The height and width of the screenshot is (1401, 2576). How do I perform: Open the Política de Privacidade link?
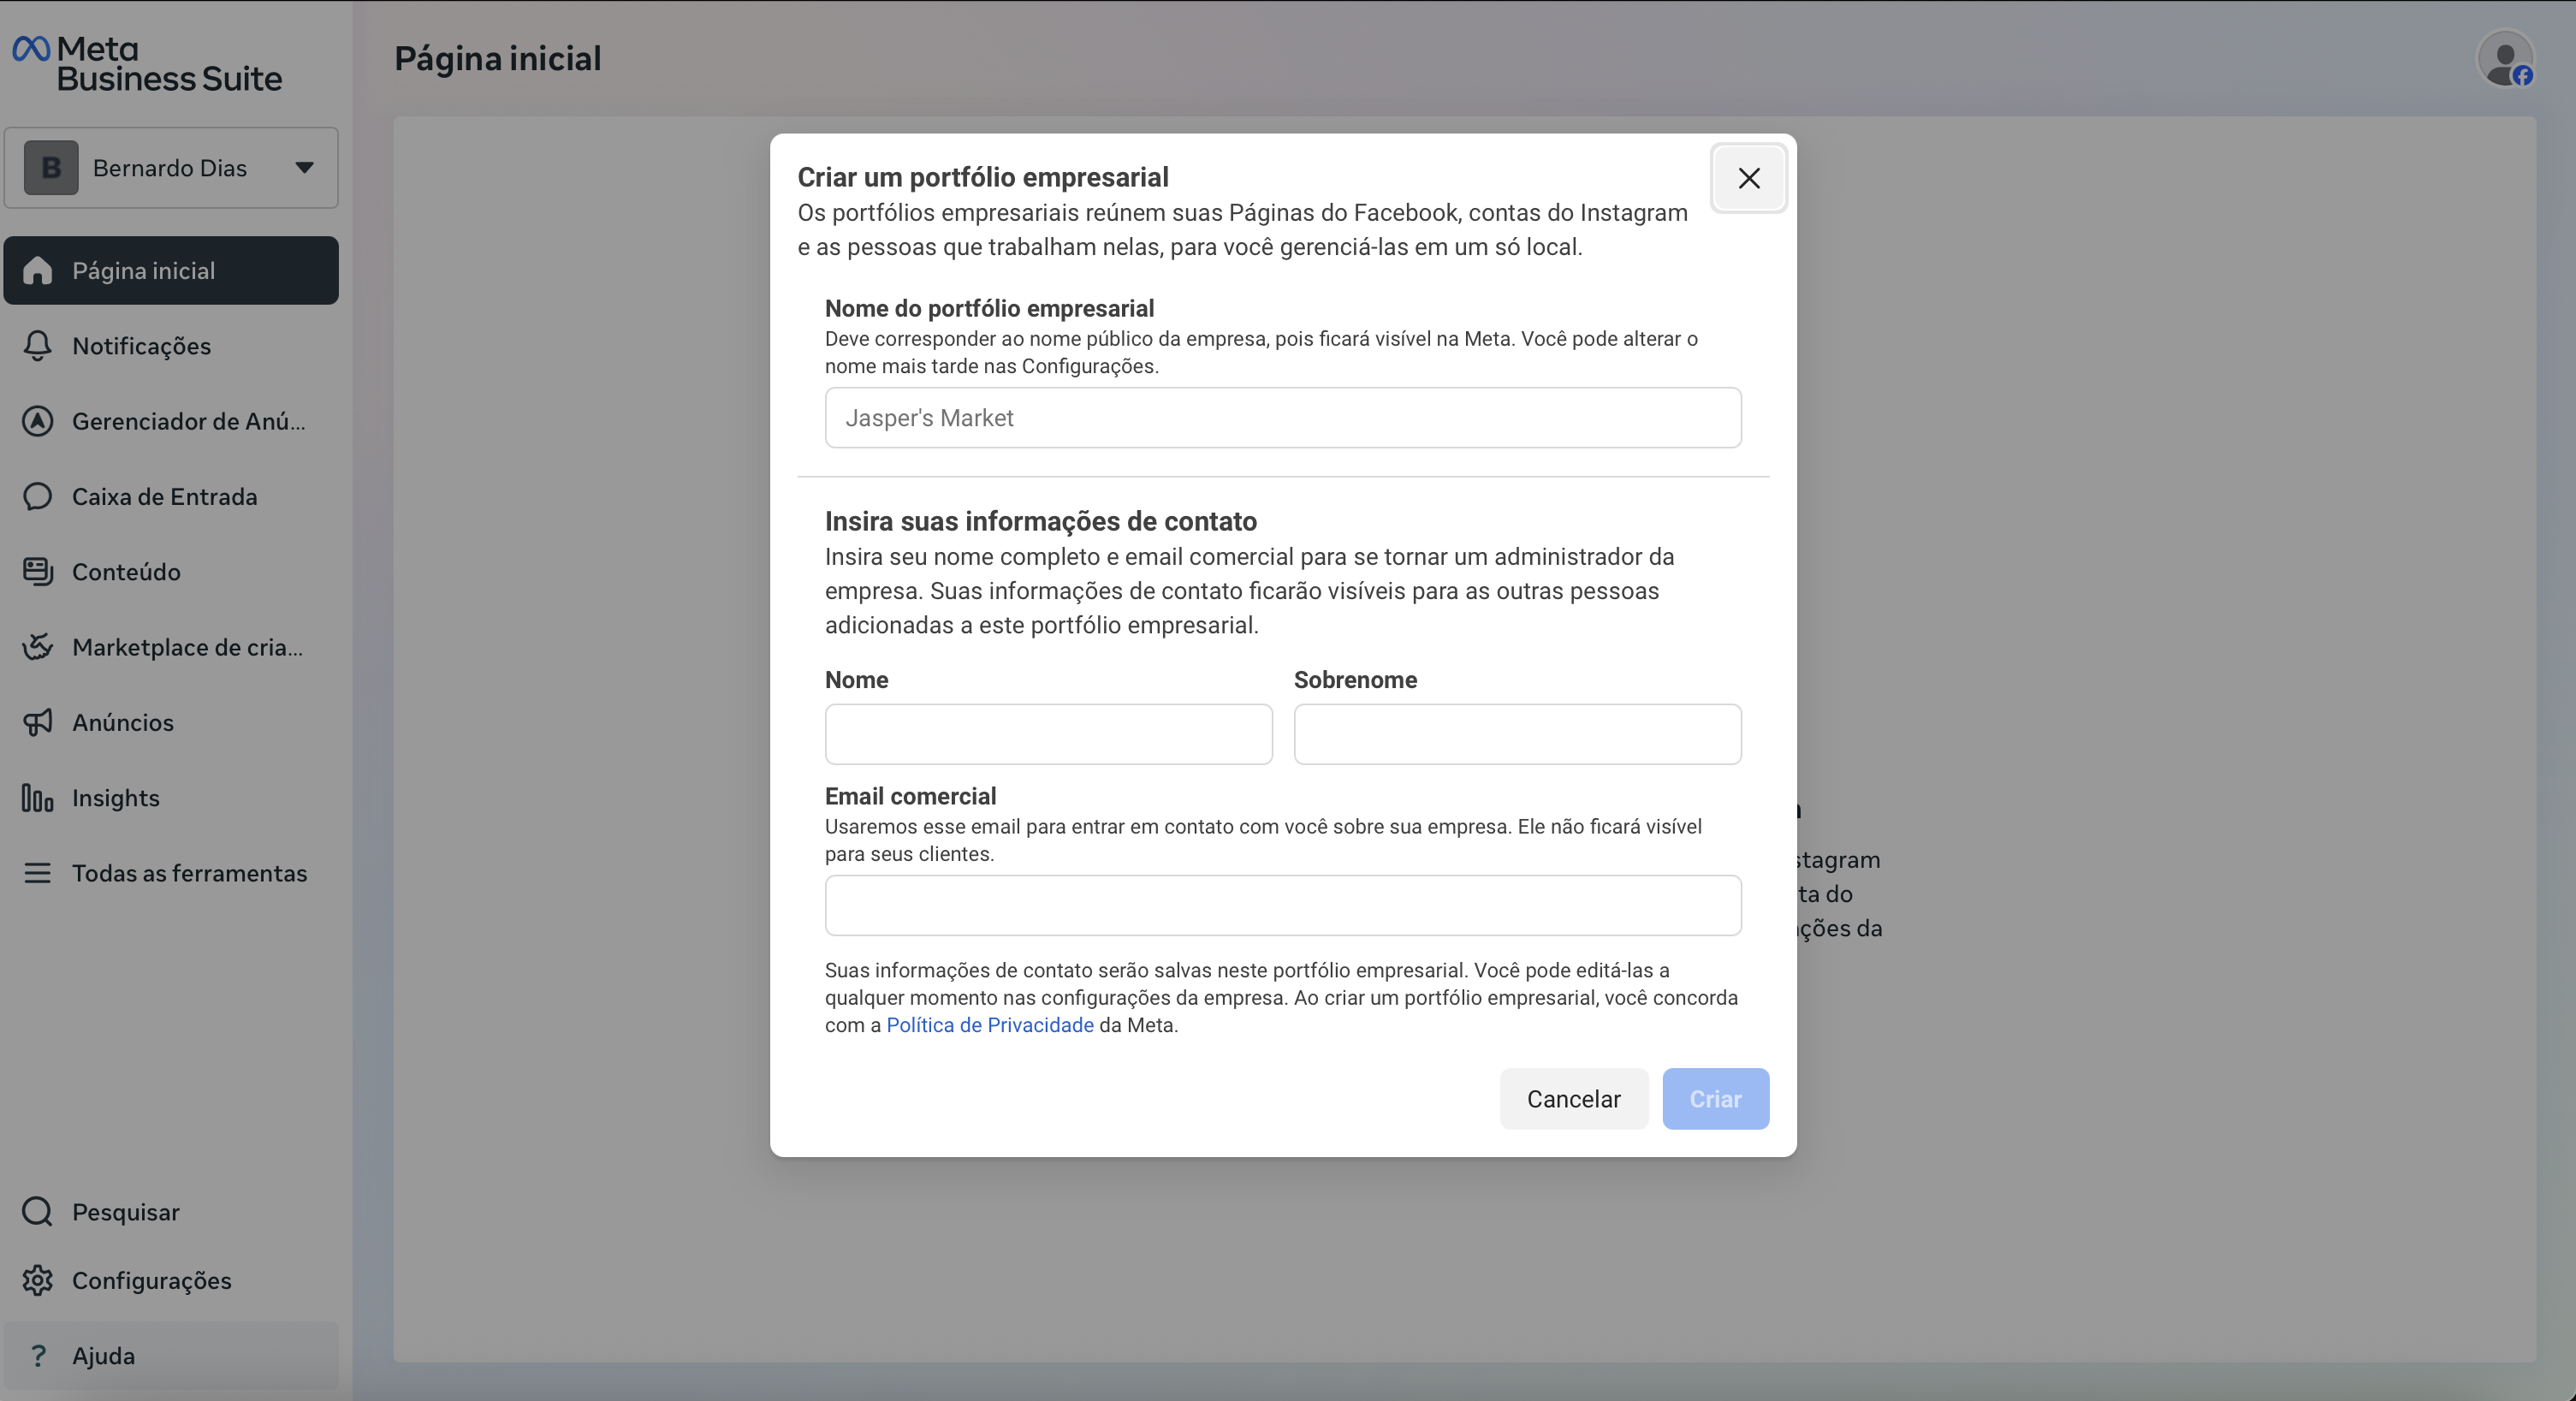(989, 1025)
